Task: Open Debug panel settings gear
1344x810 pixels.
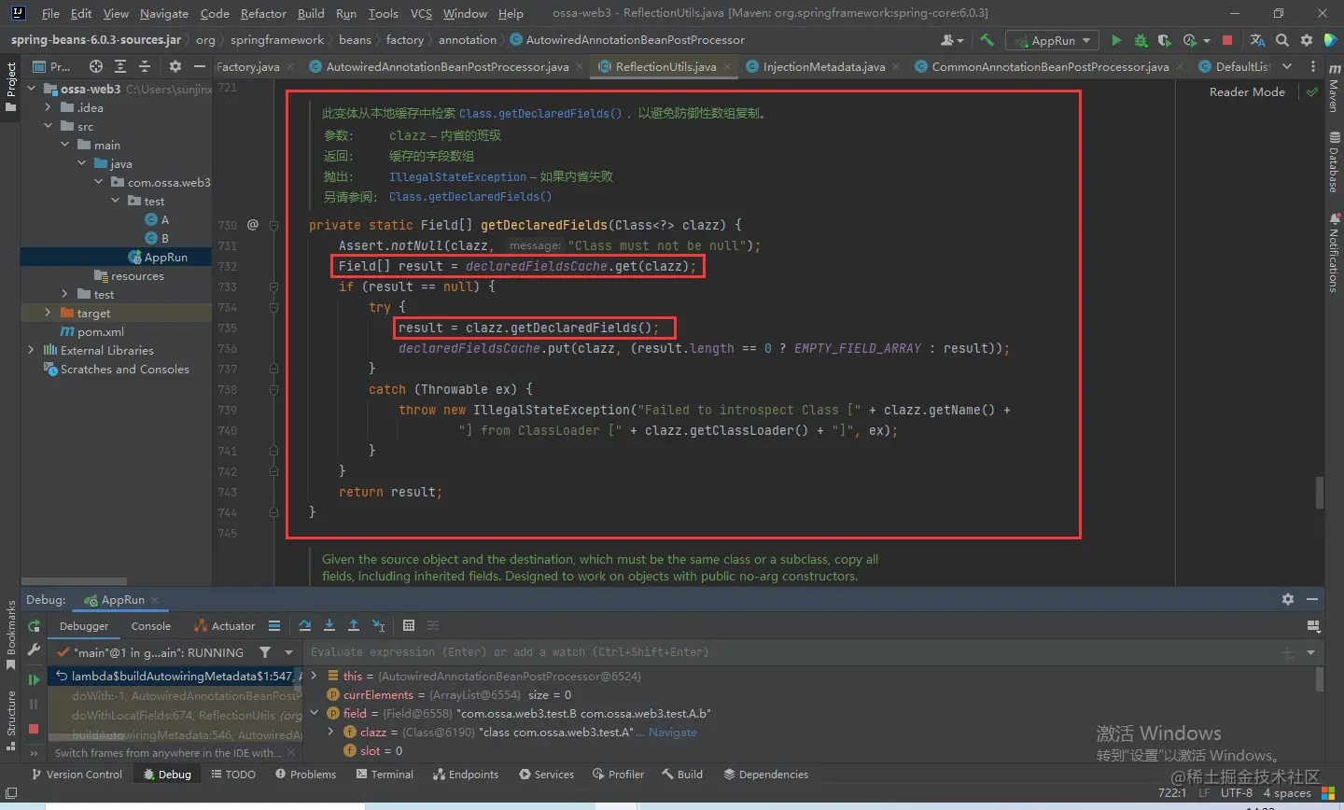Action: 1288,599
